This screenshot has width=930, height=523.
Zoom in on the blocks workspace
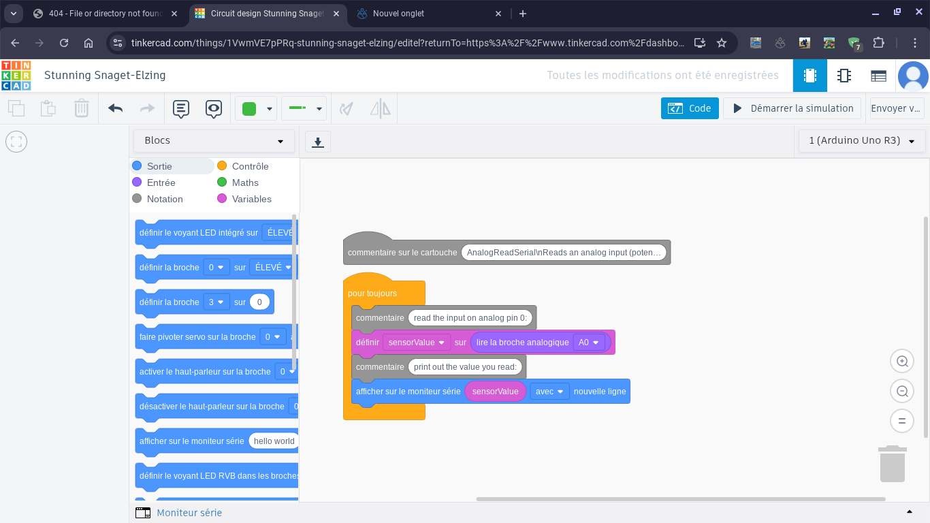(902, 362)
